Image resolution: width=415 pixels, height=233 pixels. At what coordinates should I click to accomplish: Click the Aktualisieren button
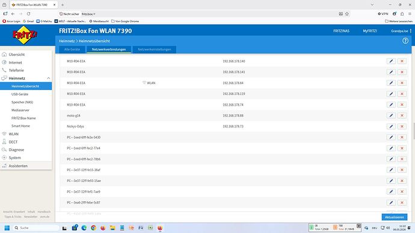click(x=395, y=217)
